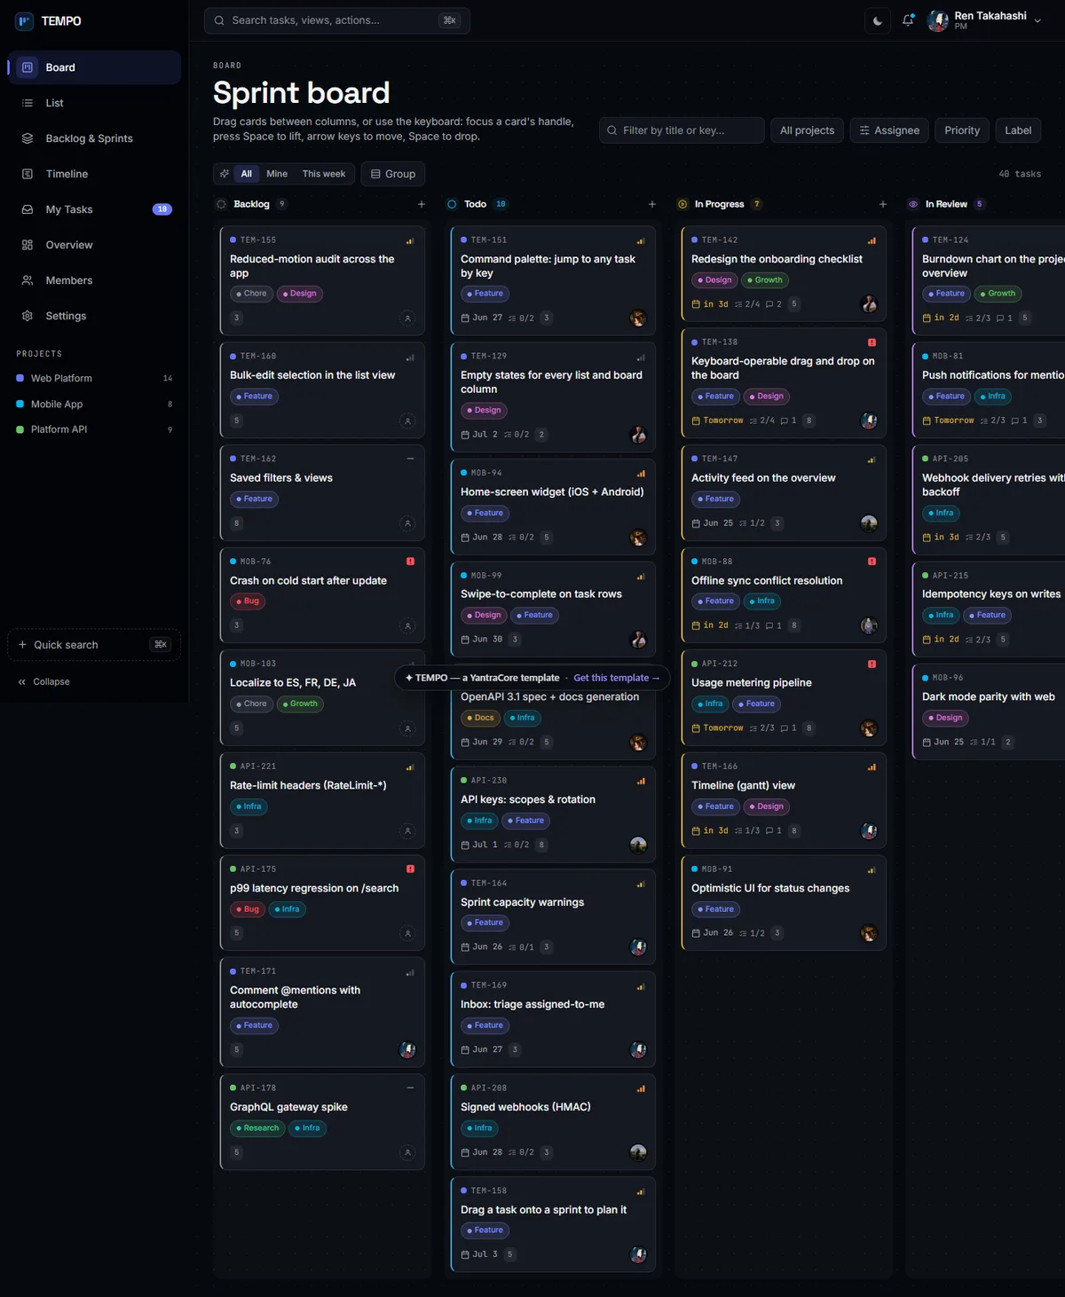The image size is (1065, 1297).
Task: Open My Tasks in the sidebar
Action: (94, 209)
